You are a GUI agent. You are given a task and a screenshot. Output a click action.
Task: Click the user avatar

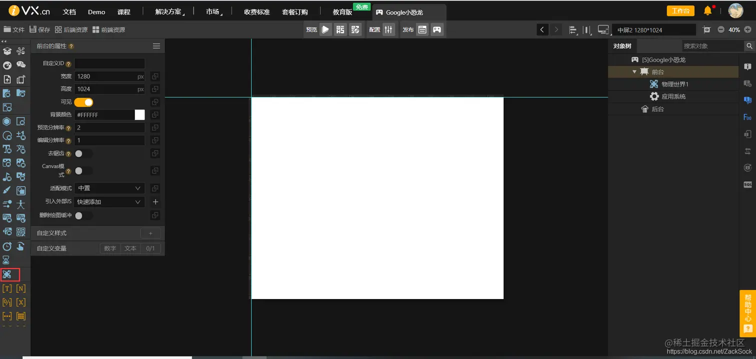point(735,10)
